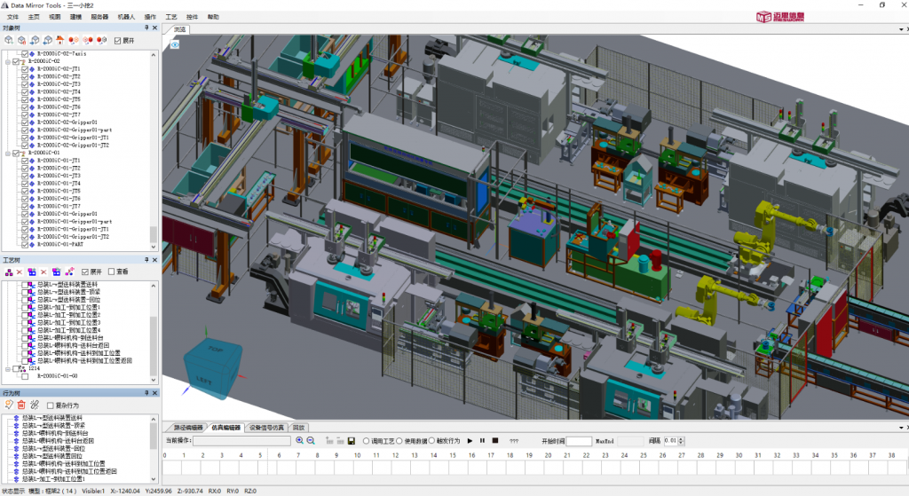
Task: Enable the 查看 checkbox in 工艺树
Action: point(111,272)
